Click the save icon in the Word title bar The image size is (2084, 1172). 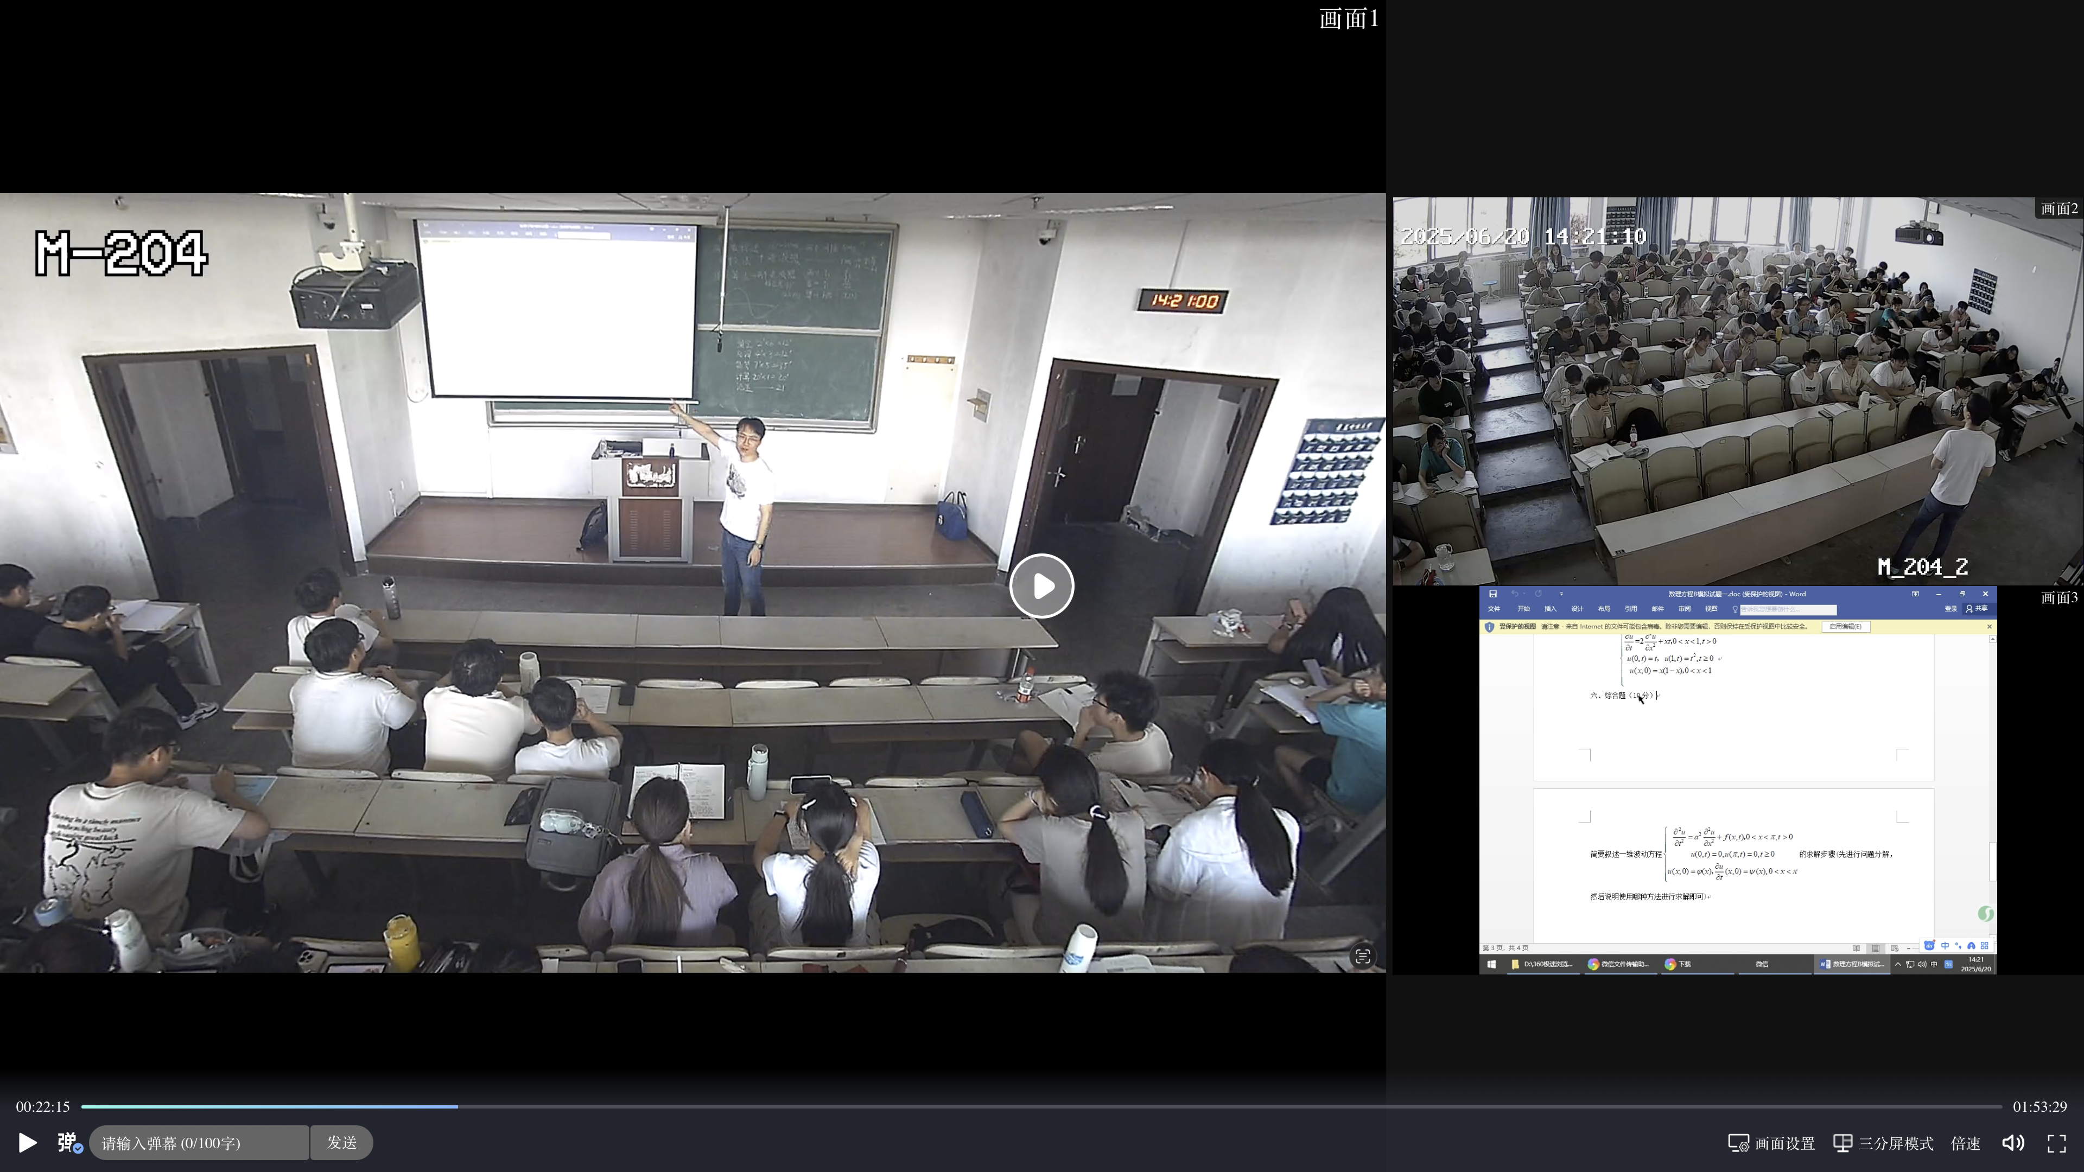1492,594
